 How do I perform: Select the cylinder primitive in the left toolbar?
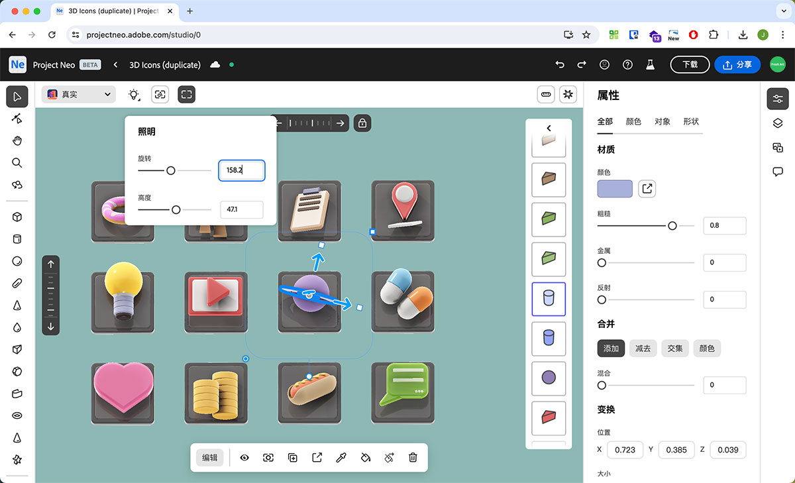click(17, 239)
